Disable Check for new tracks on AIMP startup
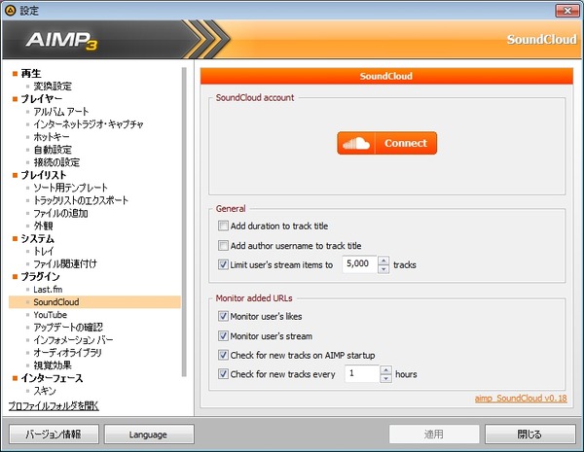This screenshot has width=584, height=452. click(223, 355)
